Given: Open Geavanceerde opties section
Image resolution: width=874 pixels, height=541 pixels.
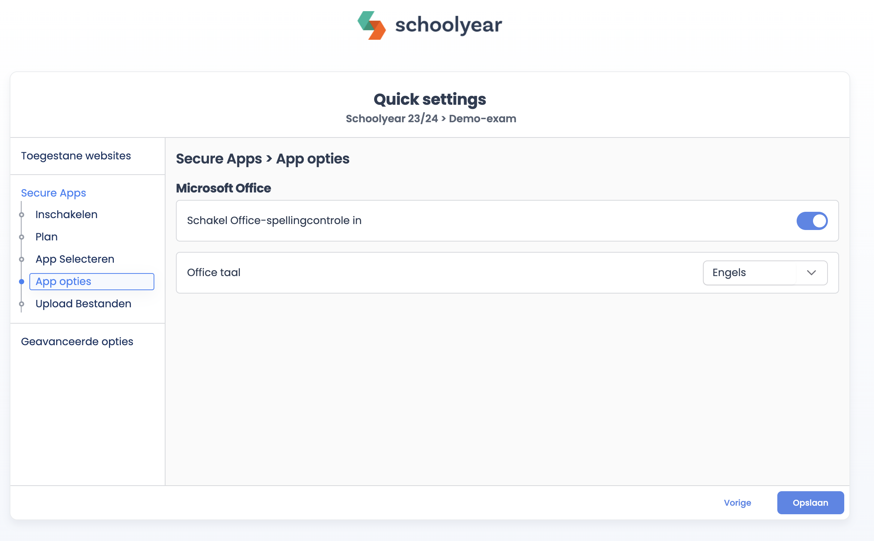Looking at the screenshot, I should [77, 341].
